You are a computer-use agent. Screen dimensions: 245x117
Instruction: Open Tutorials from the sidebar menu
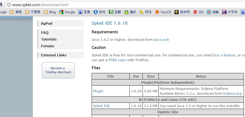click(60, 39)
